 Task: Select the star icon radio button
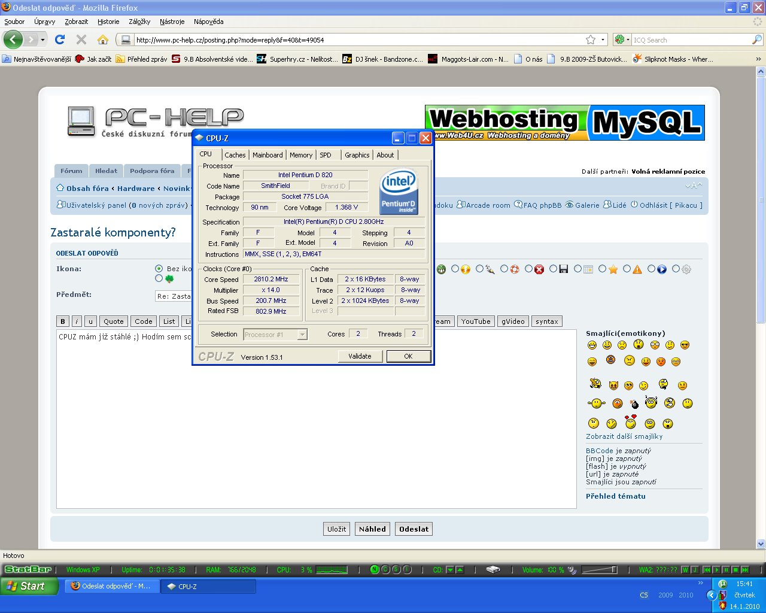pyautogui.click(x=603, y=269)
